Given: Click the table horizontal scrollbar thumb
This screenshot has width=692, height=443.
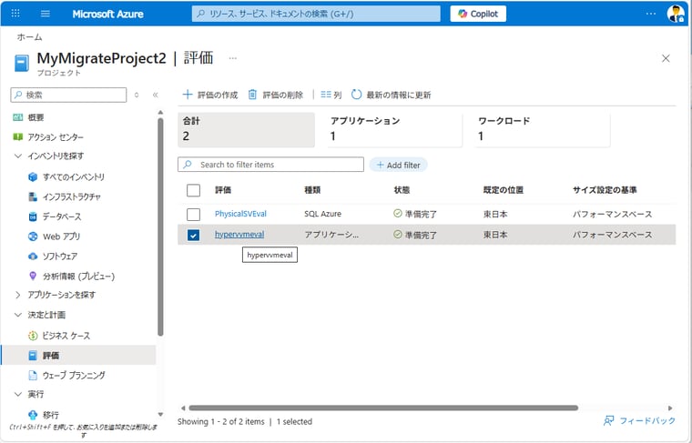Looking at the screenshot, I should 383,408.
